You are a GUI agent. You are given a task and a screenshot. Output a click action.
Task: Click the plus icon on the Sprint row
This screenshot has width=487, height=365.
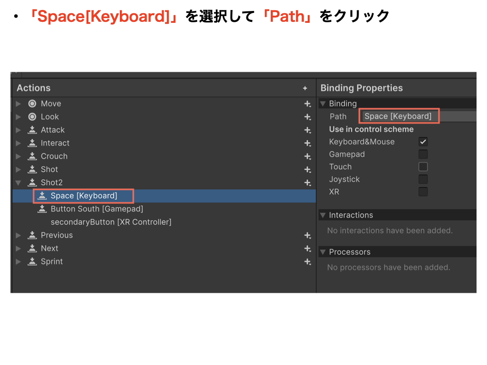(x=307, y=262)
